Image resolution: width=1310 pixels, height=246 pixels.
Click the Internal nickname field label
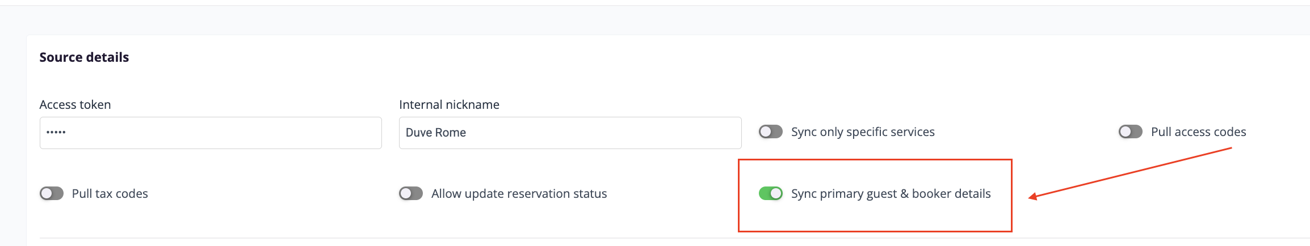click(449, 105)
